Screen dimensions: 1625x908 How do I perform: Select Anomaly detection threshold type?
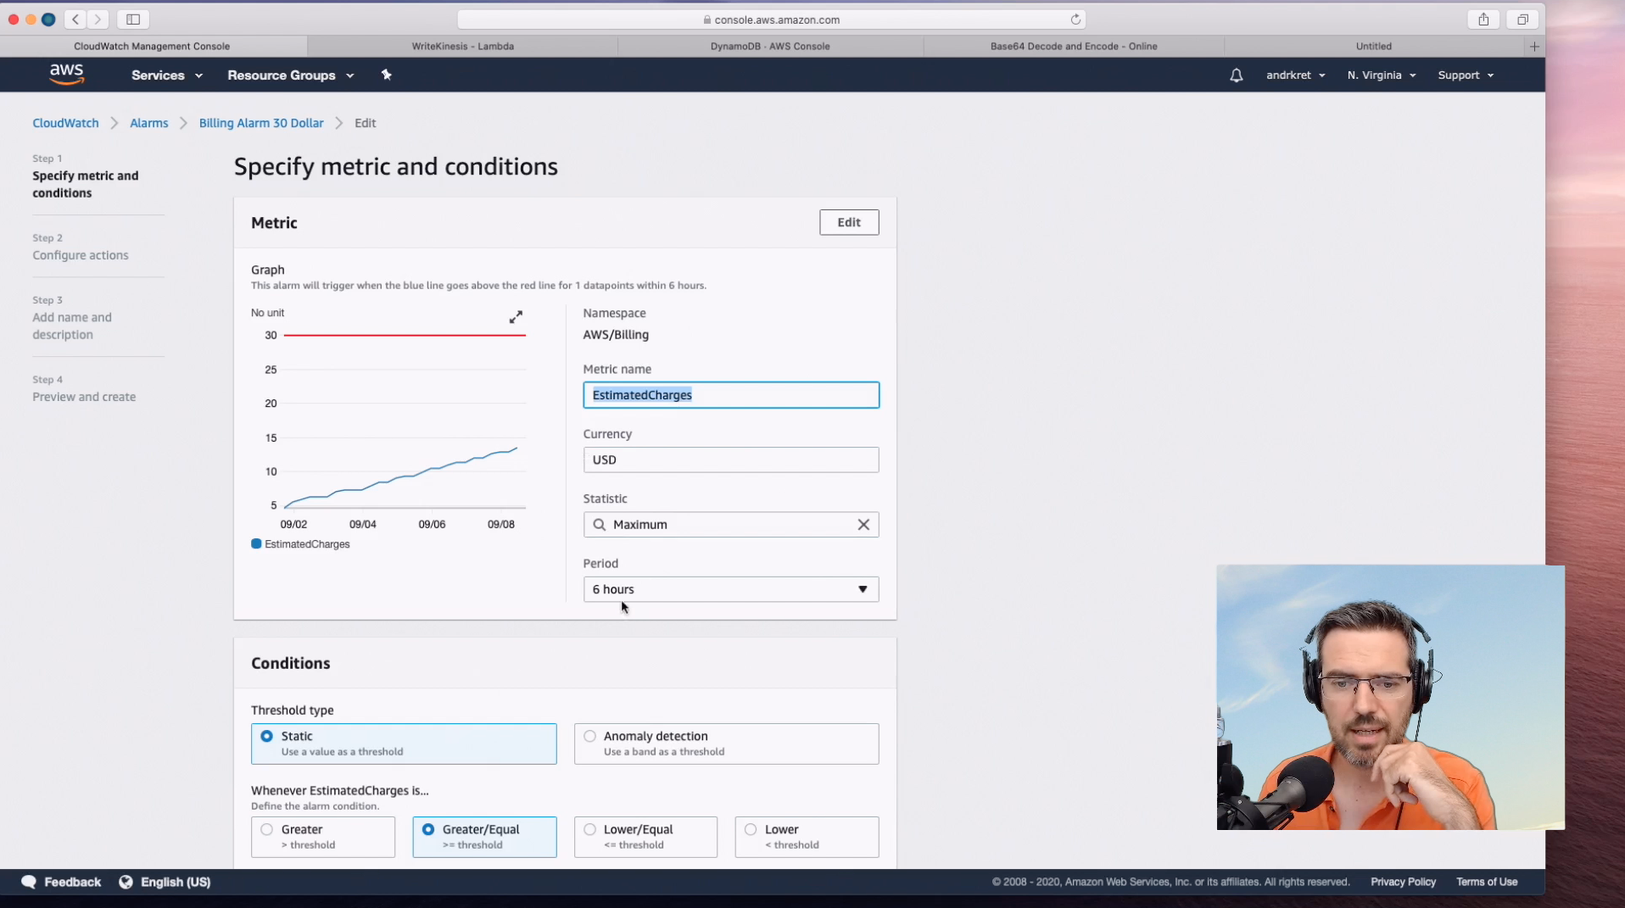[x=726, y=744]
